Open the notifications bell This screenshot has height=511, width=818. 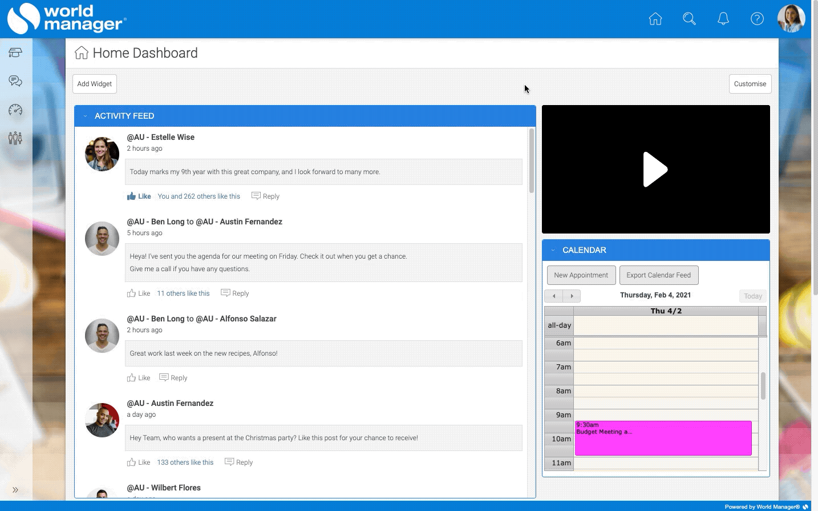click(x=723, y=19)
